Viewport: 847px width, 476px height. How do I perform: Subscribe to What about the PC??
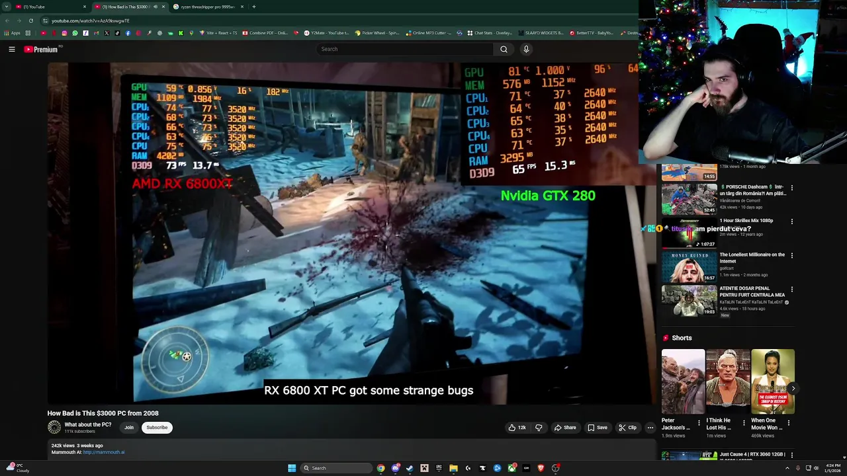157,428
